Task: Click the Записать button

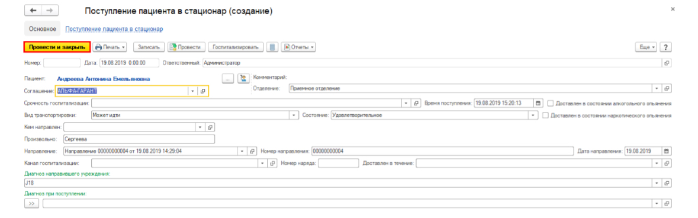Action: pos(149,47)
